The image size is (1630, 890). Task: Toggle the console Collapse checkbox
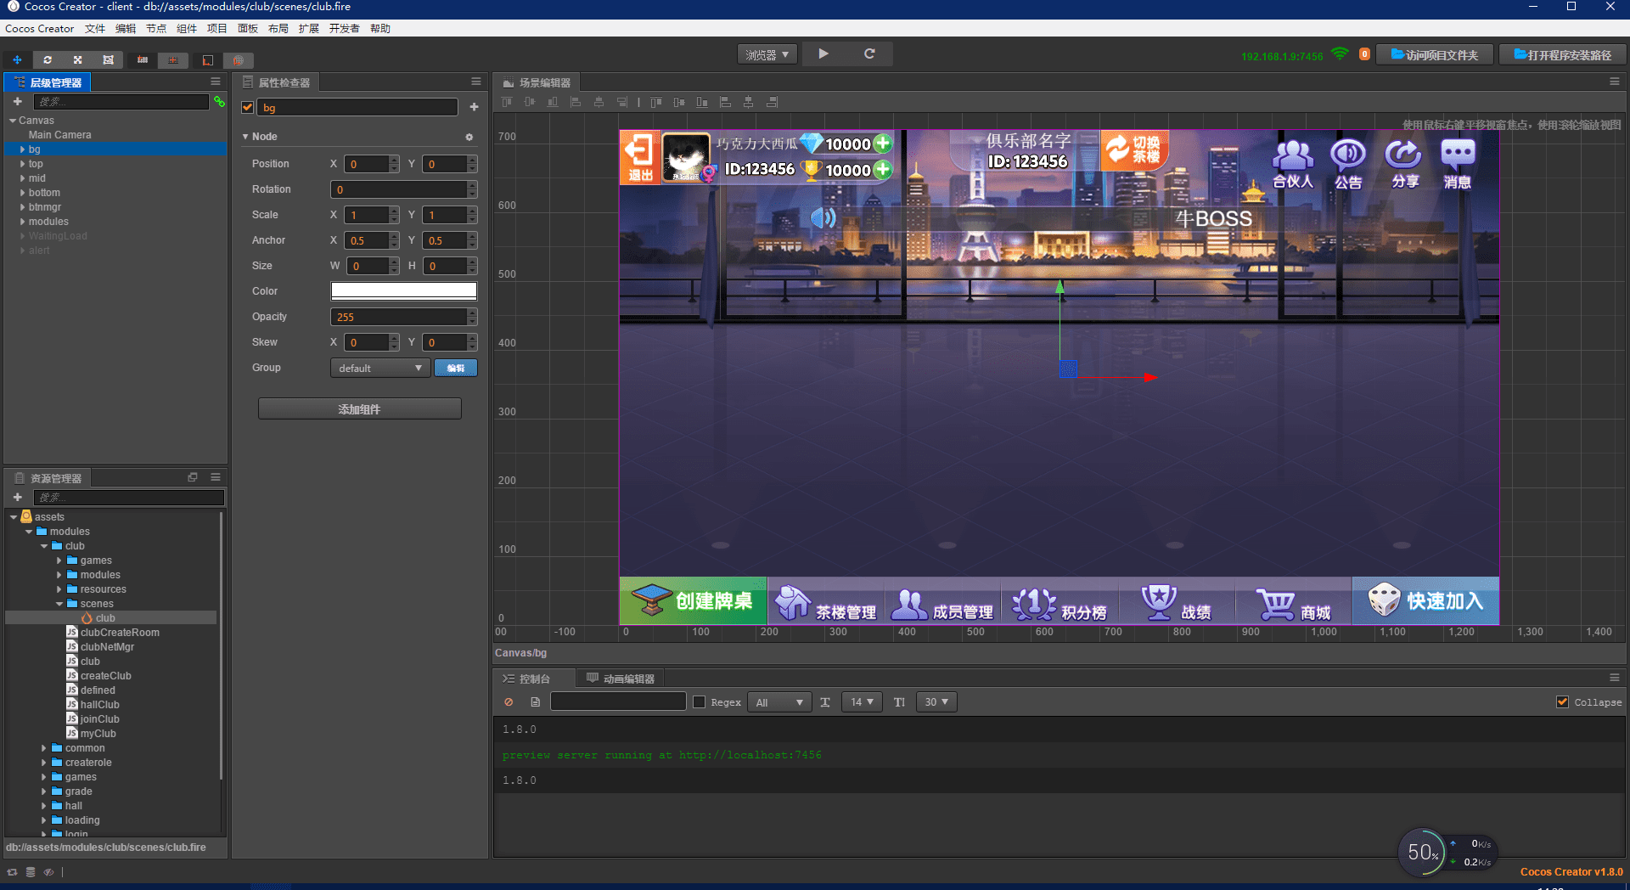tap(1562, 702)
